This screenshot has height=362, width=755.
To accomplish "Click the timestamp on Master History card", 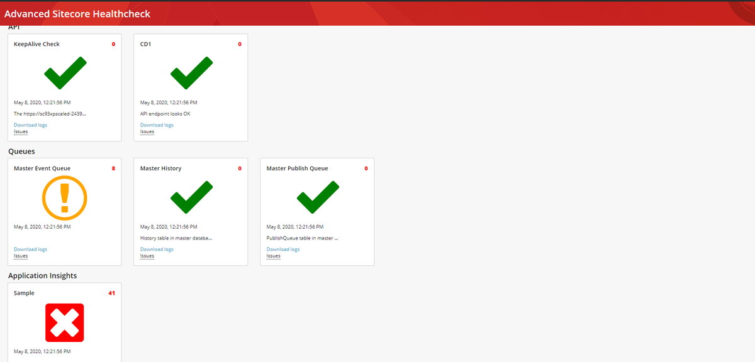I will [169, 227].
